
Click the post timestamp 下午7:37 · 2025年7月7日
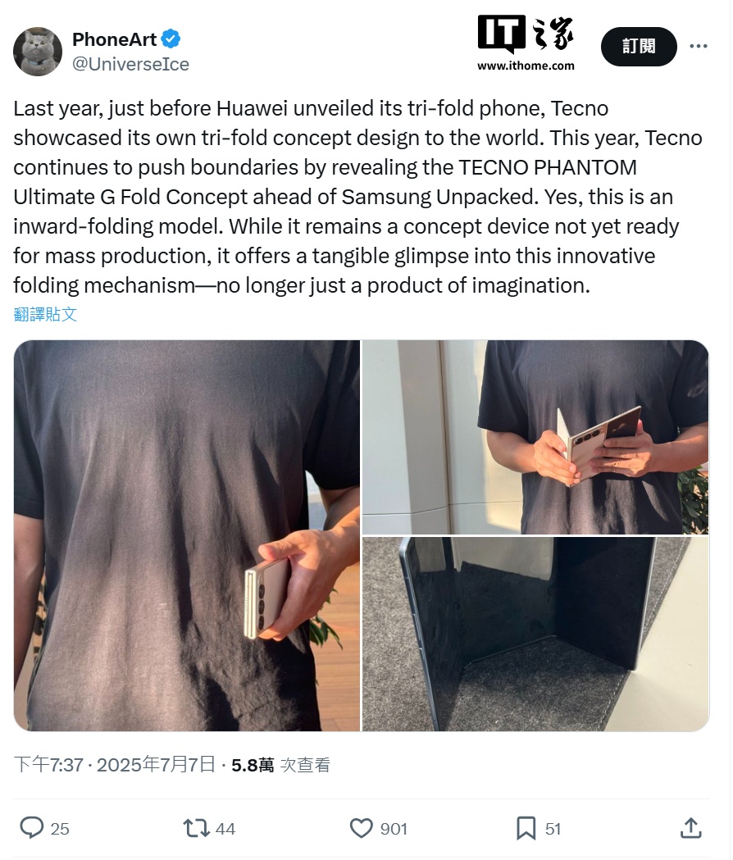click(114, 764)
